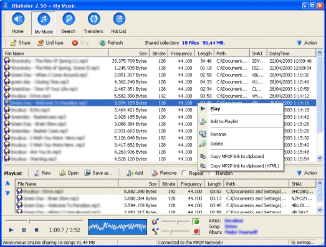Click playlist scrollbar up arrow
This screenshot has width=326, height=247.
pyautogui.click(x=320, y=183)
